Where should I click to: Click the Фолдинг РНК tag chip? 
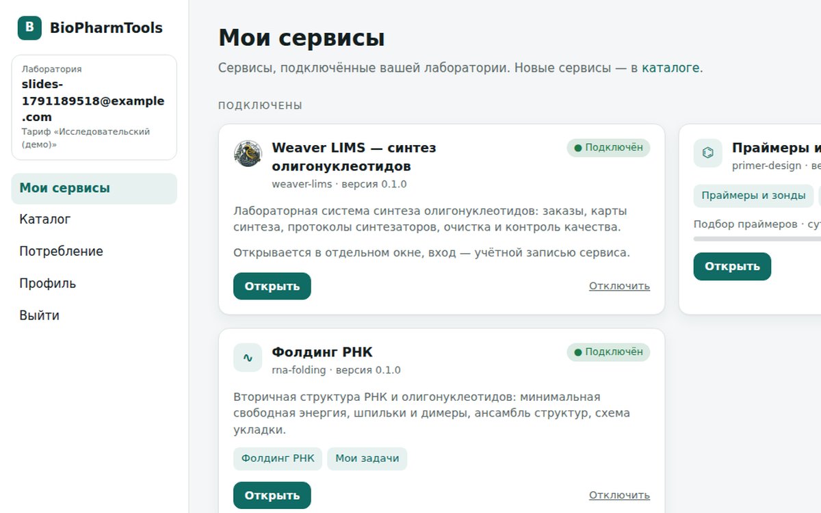(x=278, y=458)
